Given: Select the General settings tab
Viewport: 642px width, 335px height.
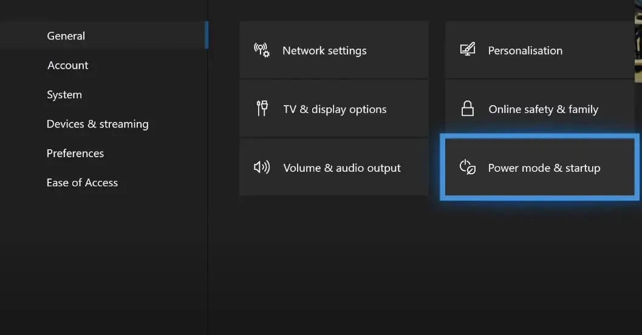Looking at the screenshot, I should pos(104,36).
